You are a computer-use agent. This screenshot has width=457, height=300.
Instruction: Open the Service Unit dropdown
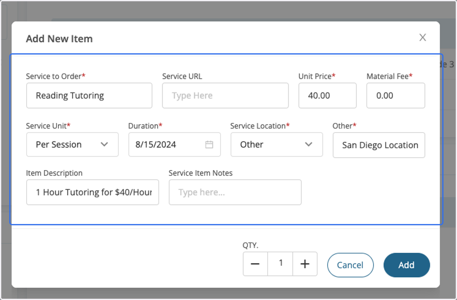[x=72, y=144]
